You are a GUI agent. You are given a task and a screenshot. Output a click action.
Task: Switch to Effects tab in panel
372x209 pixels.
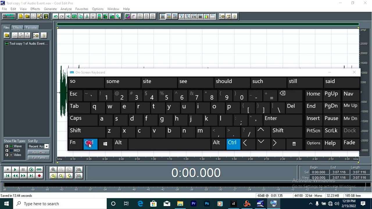tap(17, 28)
